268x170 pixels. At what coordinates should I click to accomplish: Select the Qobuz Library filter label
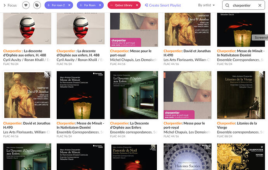tap(124, 5)
